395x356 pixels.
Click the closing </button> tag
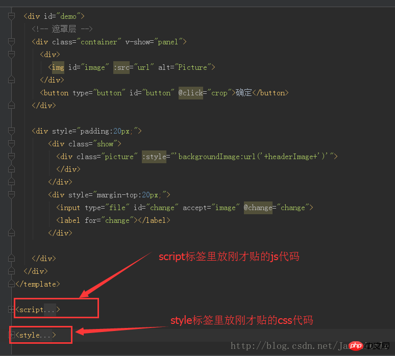270,93
